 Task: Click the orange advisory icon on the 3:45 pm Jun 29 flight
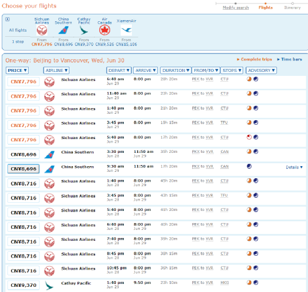click(249, 122)
